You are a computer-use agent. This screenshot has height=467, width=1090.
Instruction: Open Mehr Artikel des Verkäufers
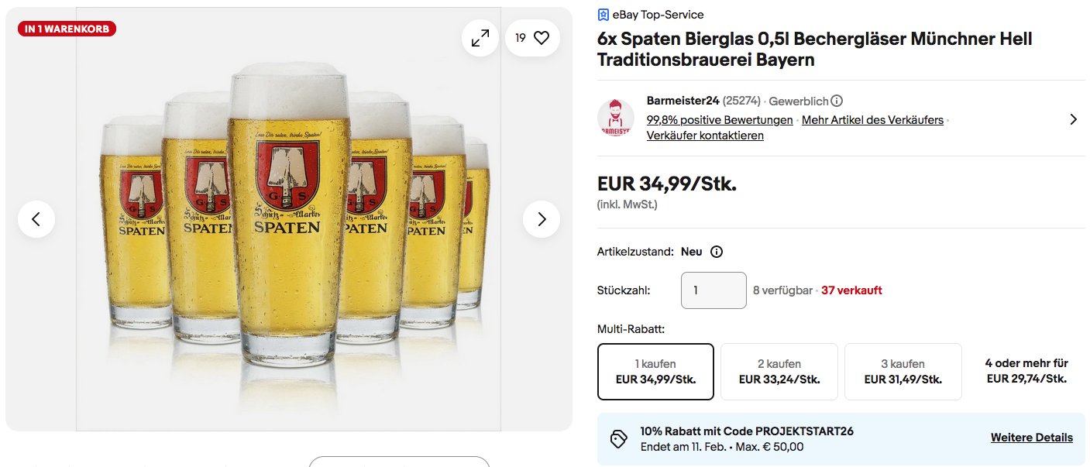pos(872,120)
